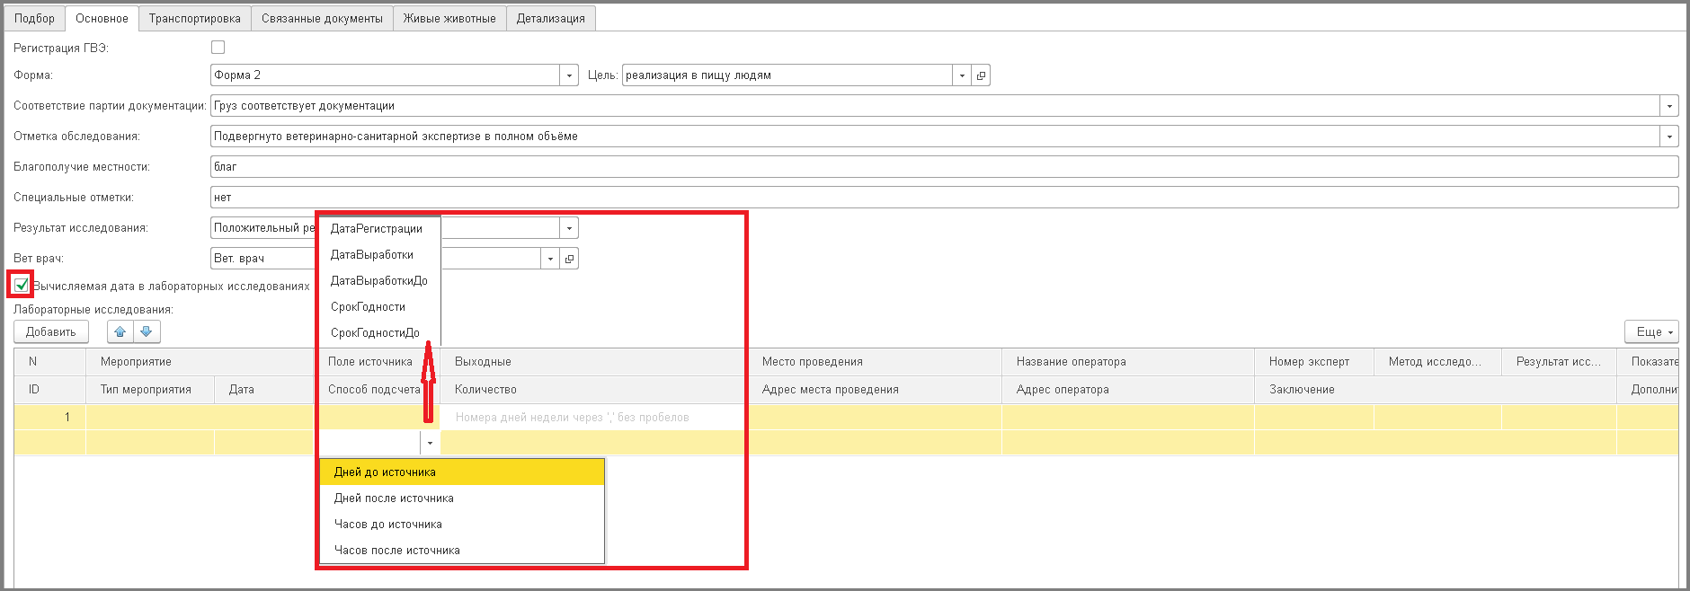The width and height of the screenshot is (1690, 591).
Task: Click the move row up arrow icon
Action: 120,331
